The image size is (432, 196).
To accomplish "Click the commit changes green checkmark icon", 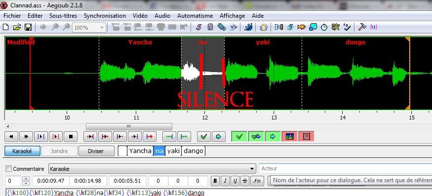I will pos(204,136).
